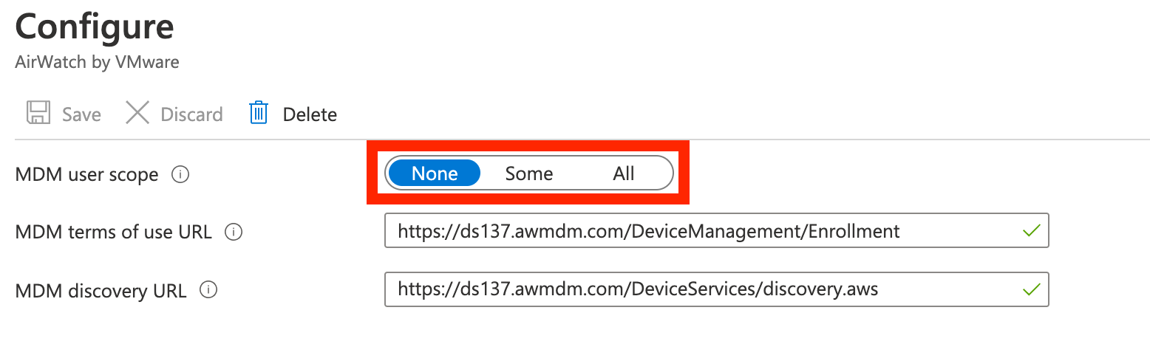Set MDM user scope to Some
1150x344 pixels.
528,173
